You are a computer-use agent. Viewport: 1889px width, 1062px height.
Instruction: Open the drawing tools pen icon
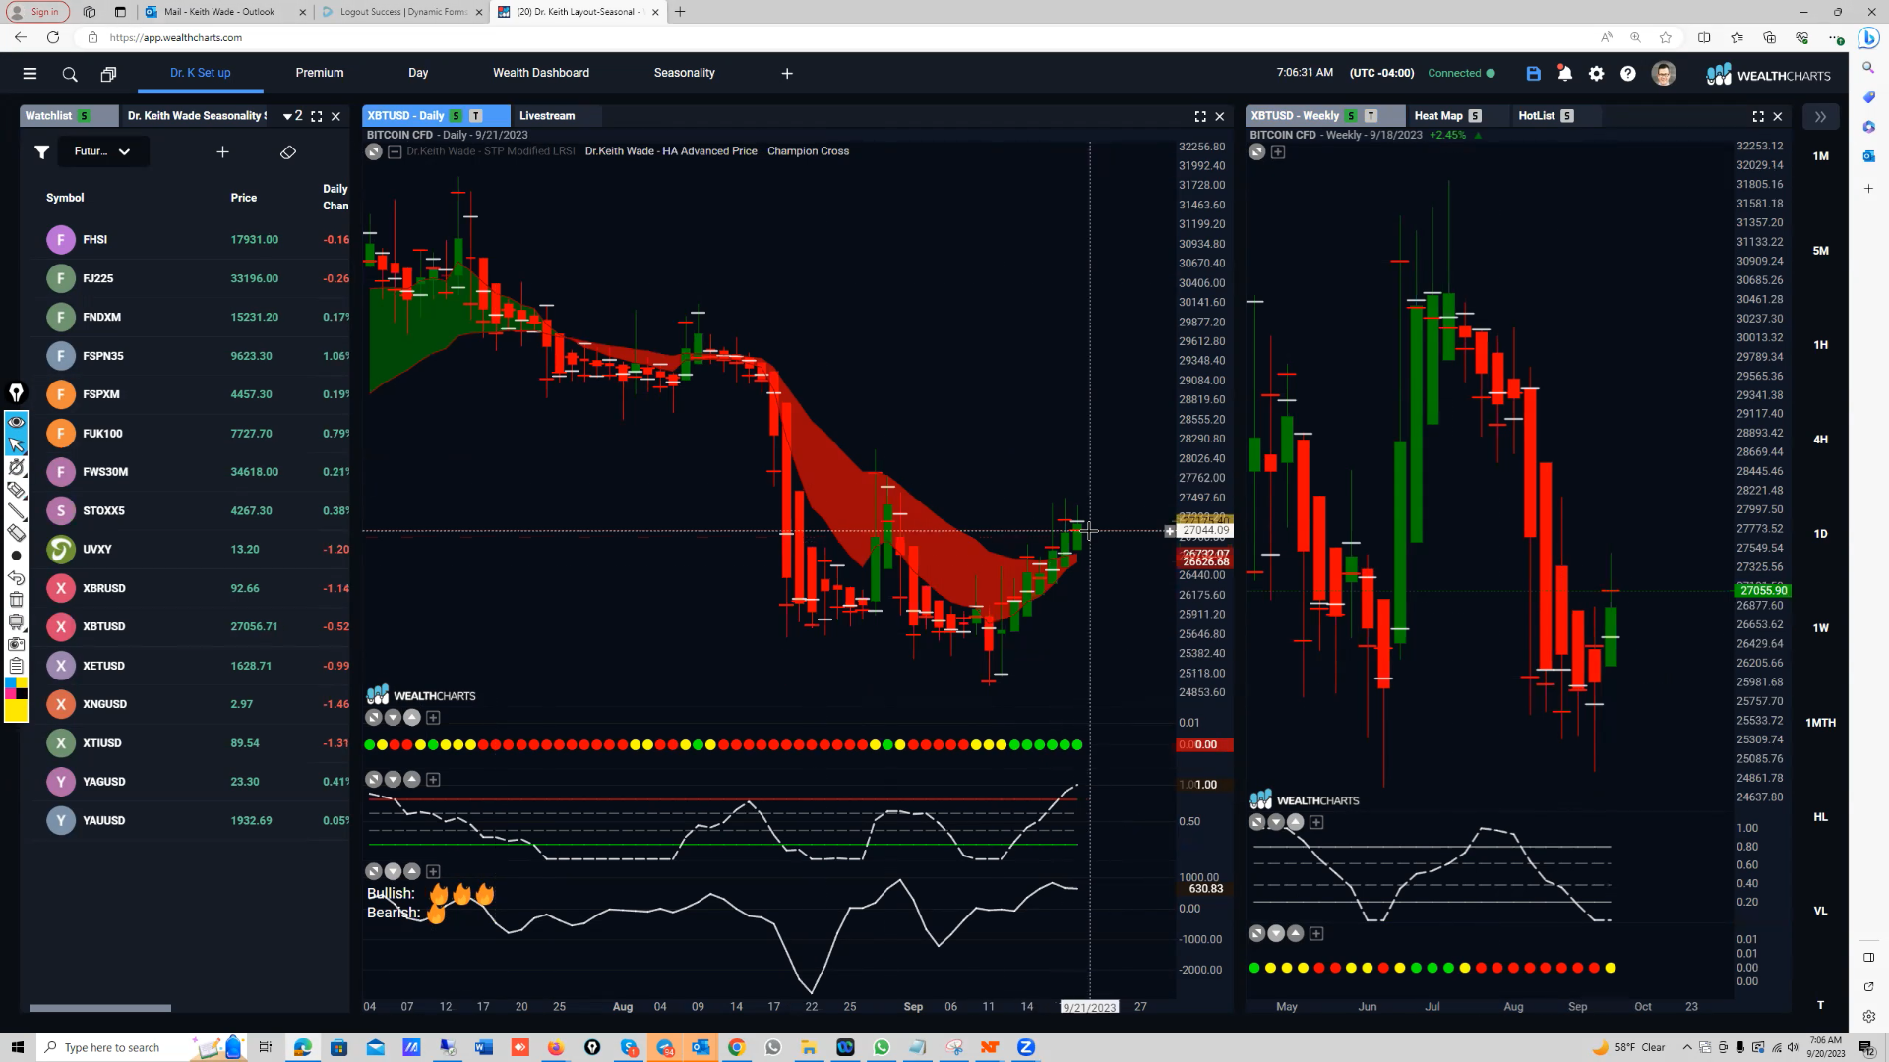16,393
